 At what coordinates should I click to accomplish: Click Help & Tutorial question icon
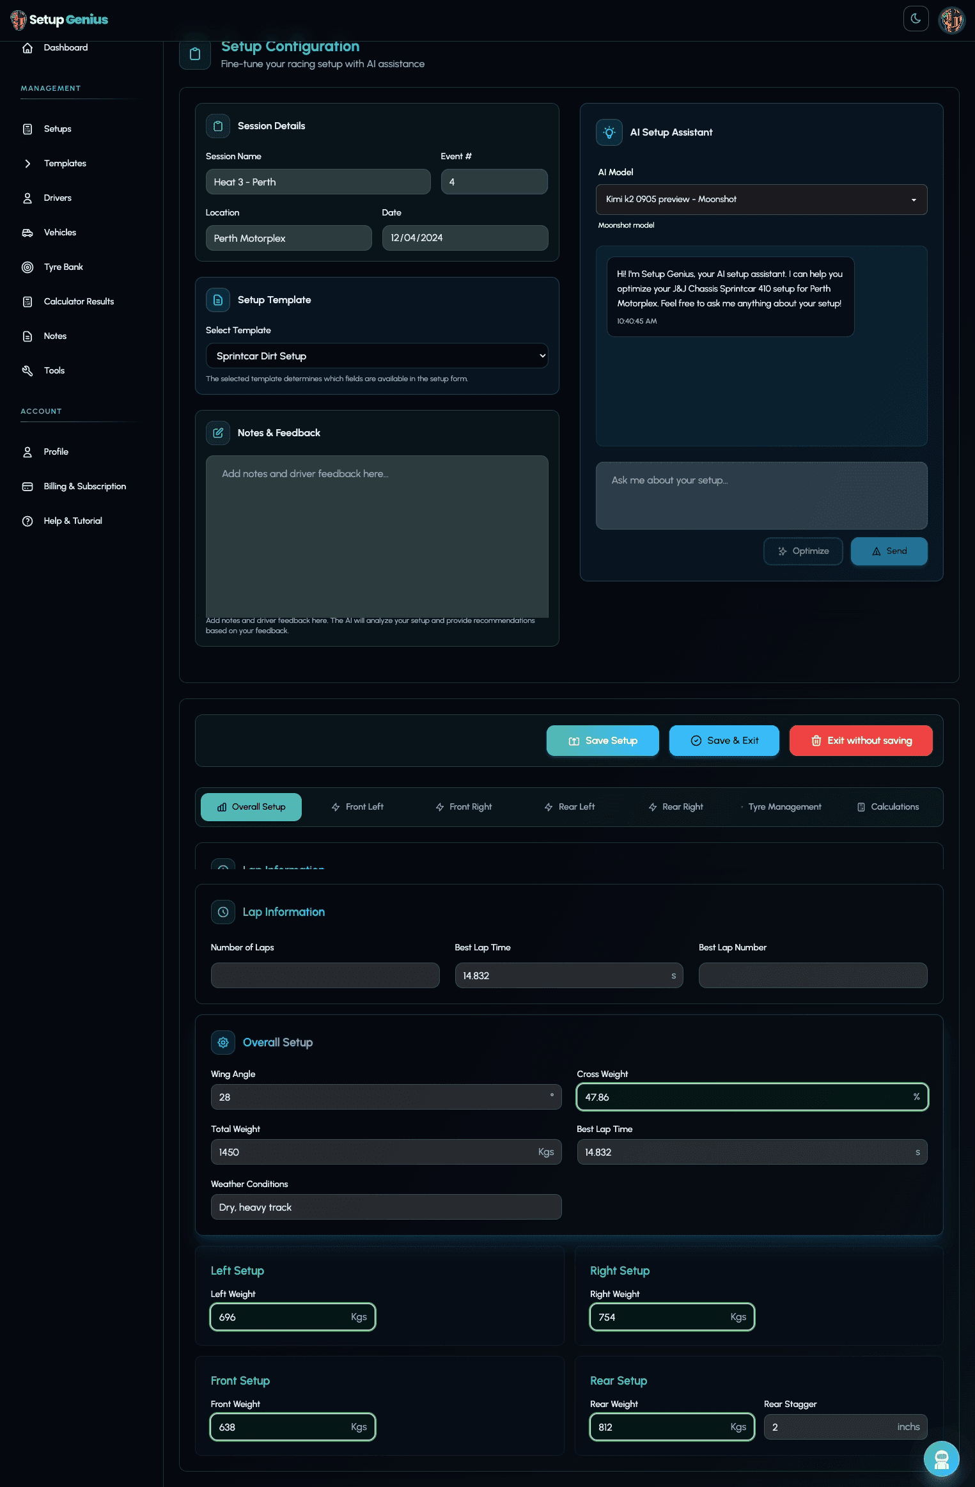(x=27, y=521)
